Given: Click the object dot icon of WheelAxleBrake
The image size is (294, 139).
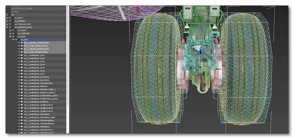Looking at the screenshot, I should point(22,120).
